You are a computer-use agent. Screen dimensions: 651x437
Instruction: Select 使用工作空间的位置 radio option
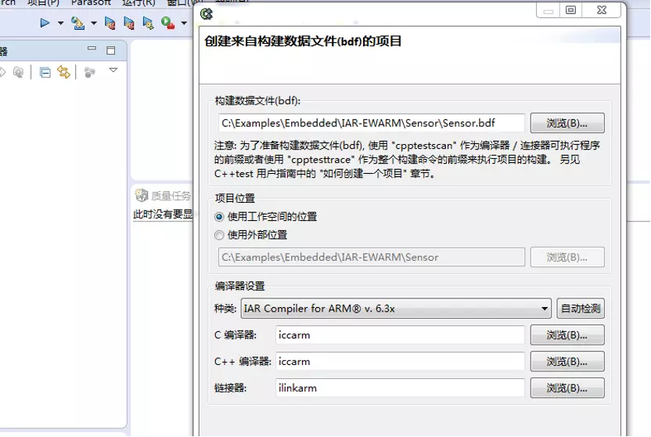click(x=219, y=217)
